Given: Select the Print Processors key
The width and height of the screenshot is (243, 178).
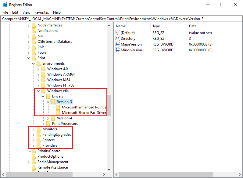Looking at the screenshot, I should pos(65,124).
